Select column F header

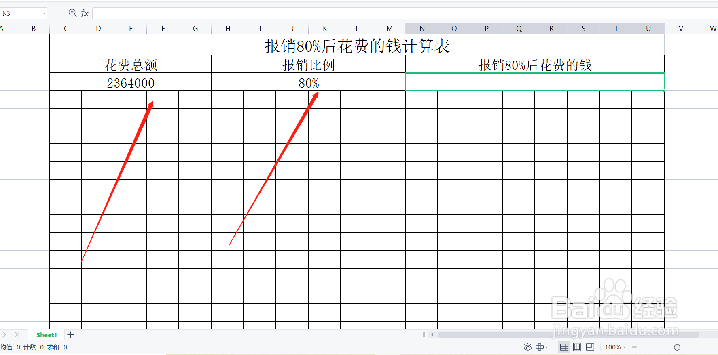click(x=163, y=28)
